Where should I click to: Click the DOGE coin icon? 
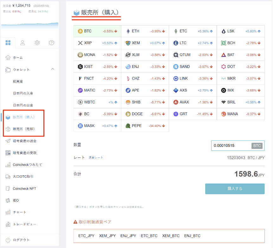click(x=128, y=114)
